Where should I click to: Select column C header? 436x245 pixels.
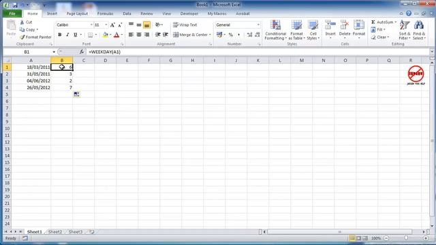pos(83,61)
